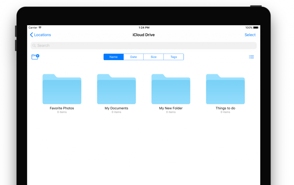Image resolution: width=294 pixels, height=185 pixels.
Task: Tap the 0 items label under Things to do
Action: [x=225, y=112]
